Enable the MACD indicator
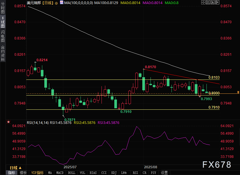 point(60,173)
